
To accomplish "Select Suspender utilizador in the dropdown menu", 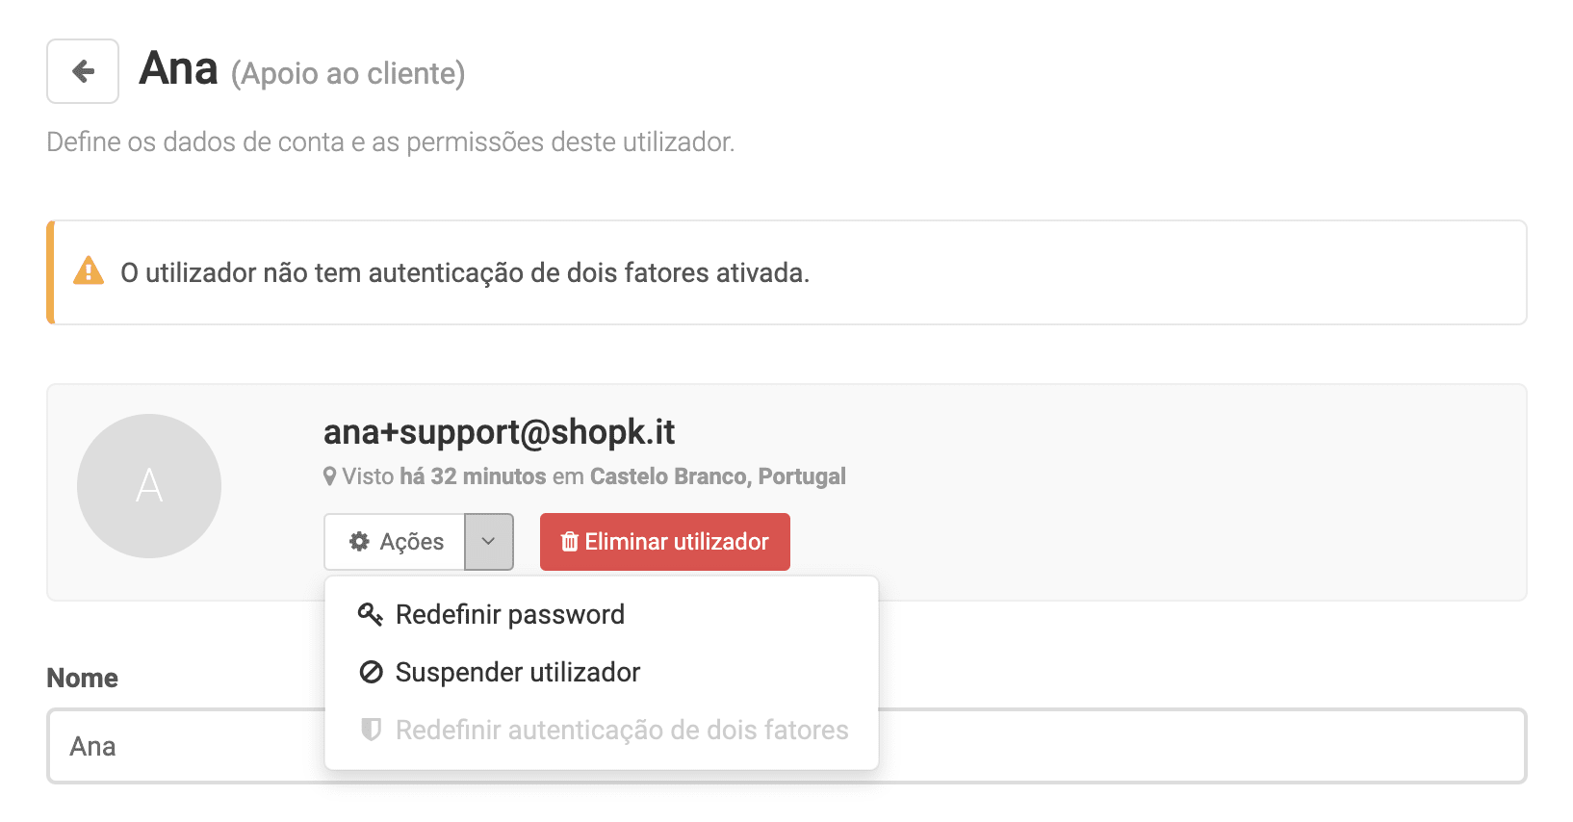I will [x=517, y=672].
